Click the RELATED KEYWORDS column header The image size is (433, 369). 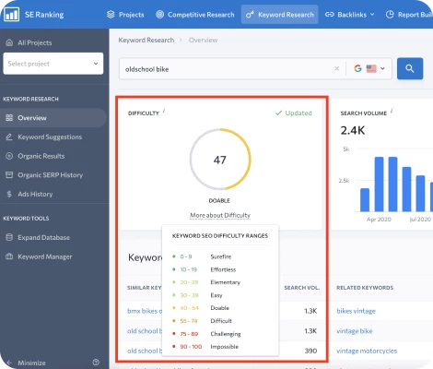click(x=365, y=288)
